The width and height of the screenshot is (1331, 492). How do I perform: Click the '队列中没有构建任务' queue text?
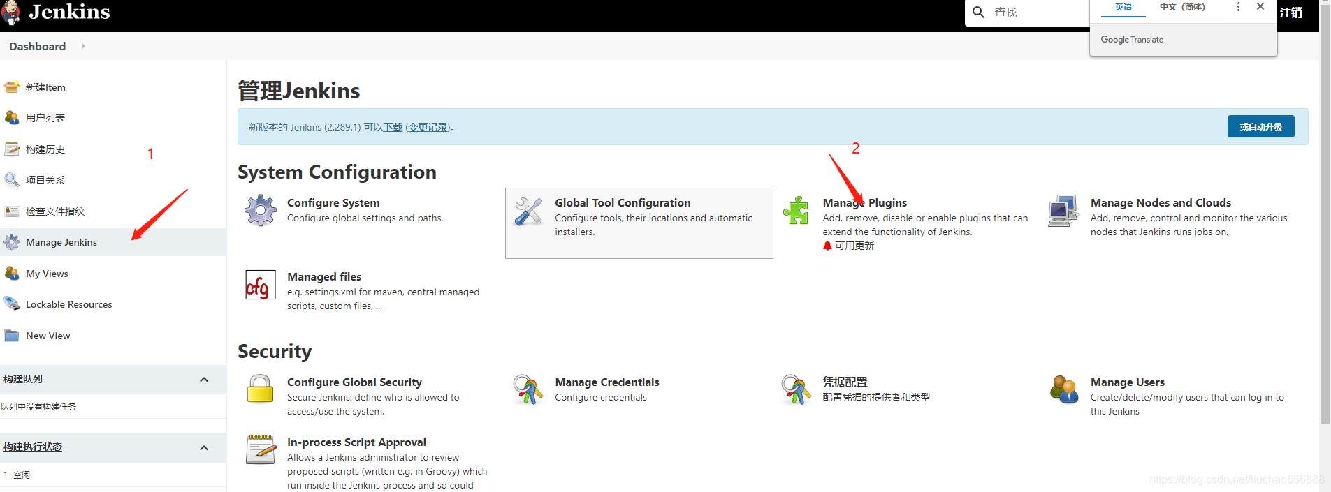click(x=38, y=406)
